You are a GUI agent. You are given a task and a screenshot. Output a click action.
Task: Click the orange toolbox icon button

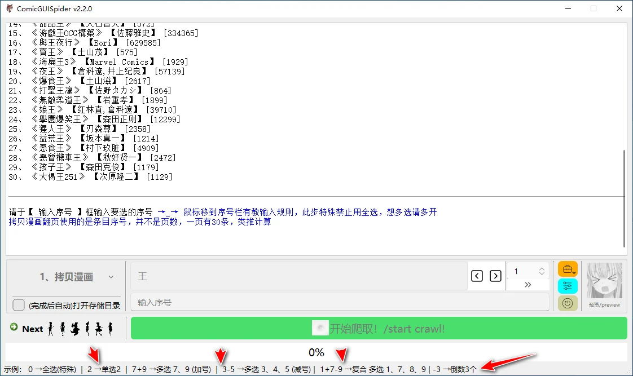(568, 269)
